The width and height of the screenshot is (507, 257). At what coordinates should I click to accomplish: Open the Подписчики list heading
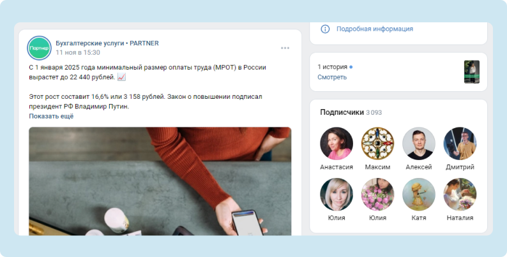[342, 112]
